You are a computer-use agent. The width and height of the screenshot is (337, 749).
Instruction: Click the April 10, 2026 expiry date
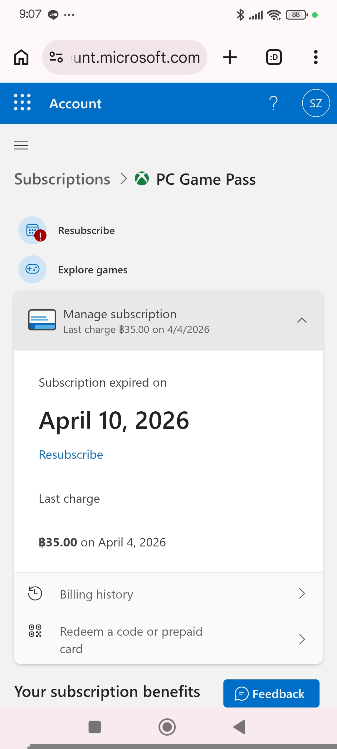click(x=114, y=420)
